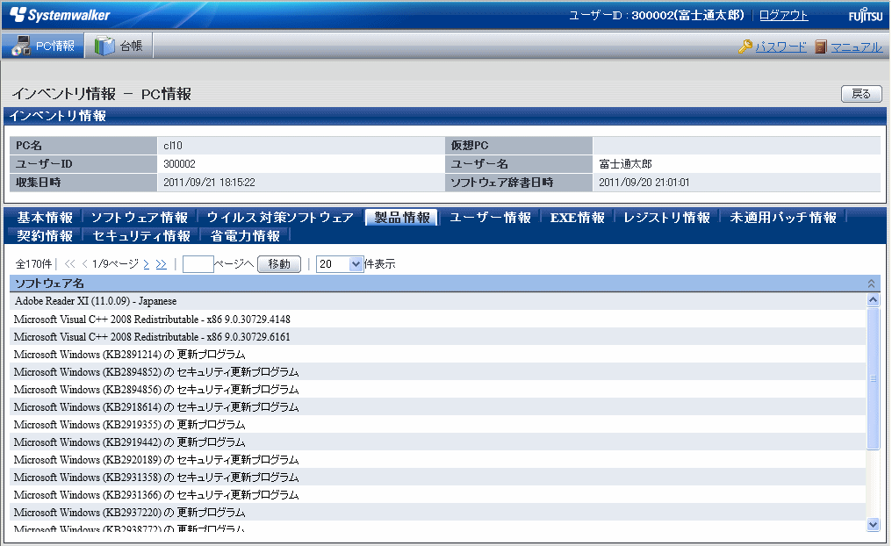Select Visual C++ 2008 9.0.30729.6161 row
This screenshot has height=546, width=892.
pos(438,337)
